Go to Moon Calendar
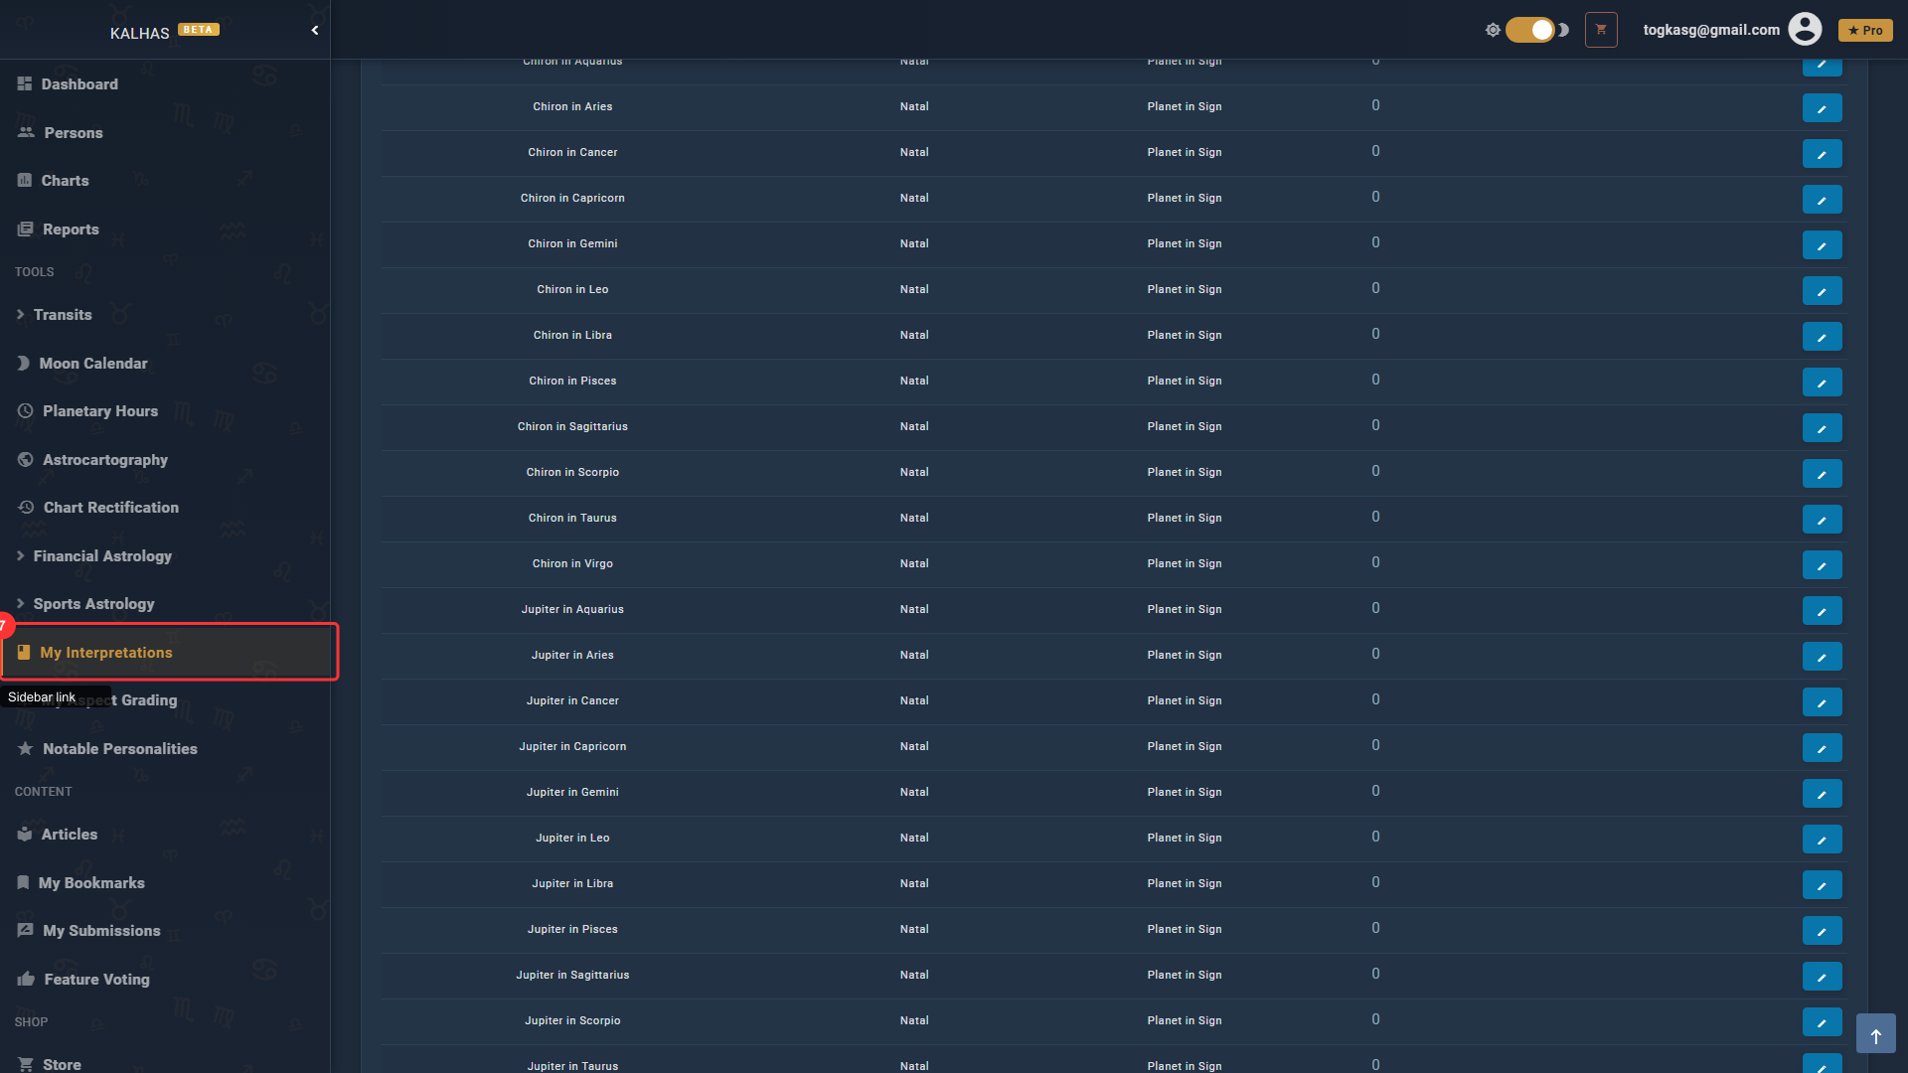 [x=93, y=364]
